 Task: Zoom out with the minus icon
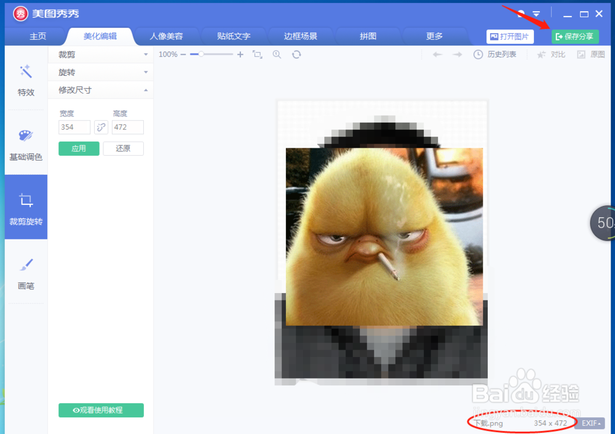click(183, 55)
